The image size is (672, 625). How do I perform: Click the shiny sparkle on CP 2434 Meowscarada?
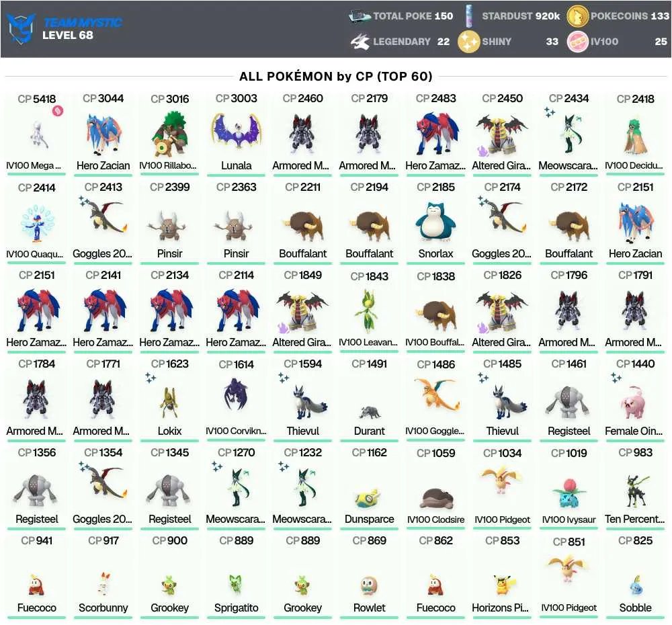[x=550, y=112]
